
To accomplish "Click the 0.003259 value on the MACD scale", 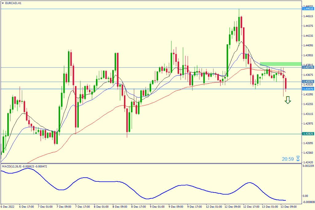I will click(x=309, y=166).
